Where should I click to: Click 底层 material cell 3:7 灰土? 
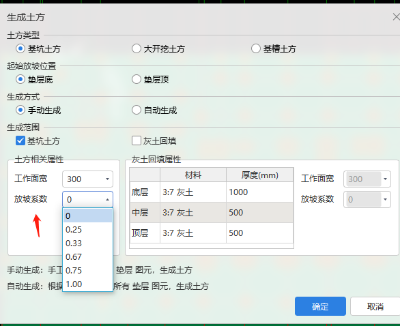point(193,192)
